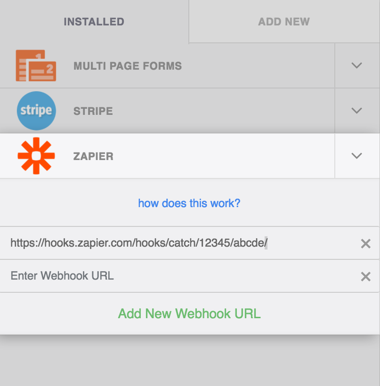Select the ZAPIER addon label
The image size is (380, 386).
click(x=93, y=156)
